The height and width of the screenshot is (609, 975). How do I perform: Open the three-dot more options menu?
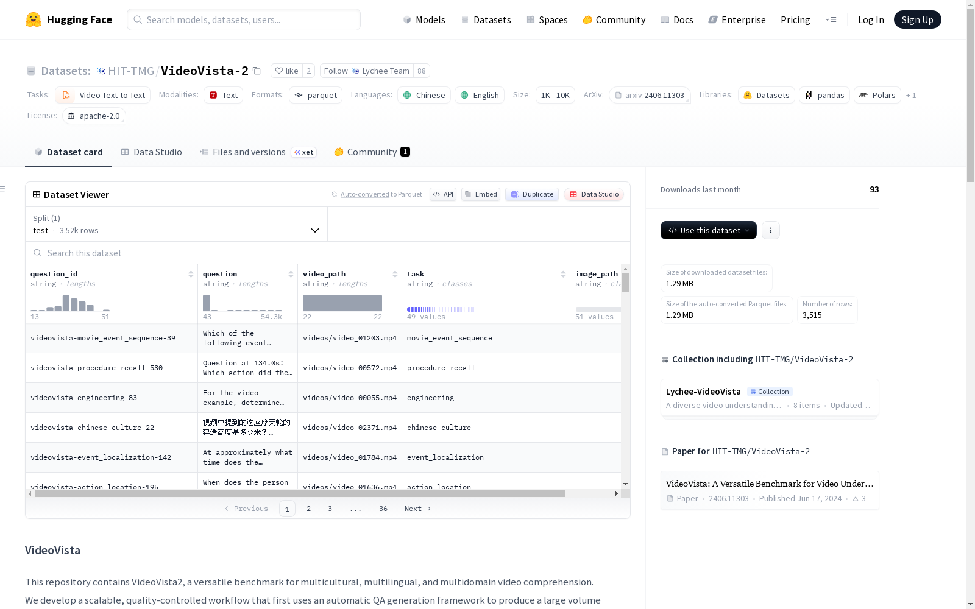coord(771,230)
